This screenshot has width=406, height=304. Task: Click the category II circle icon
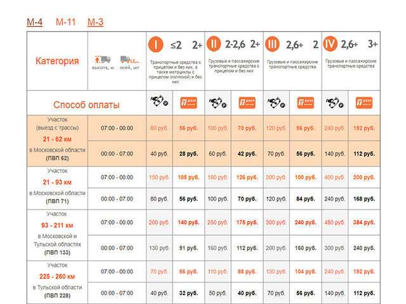(x=214, y=44)
